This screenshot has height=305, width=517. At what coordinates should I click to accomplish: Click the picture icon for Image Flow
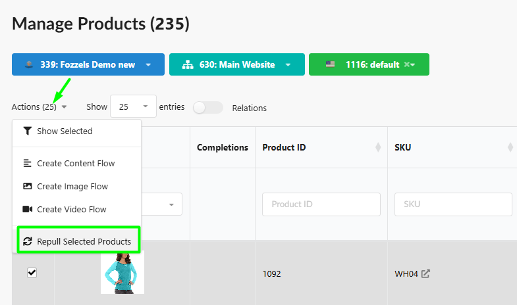[x=28, y=186]
